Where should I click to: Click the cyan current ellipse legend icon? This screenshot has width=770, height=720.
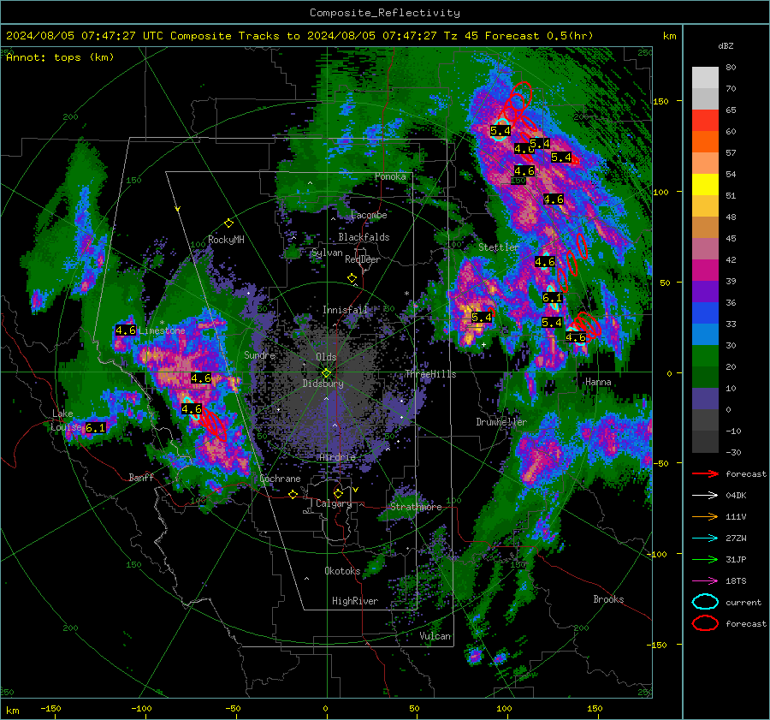705,602
